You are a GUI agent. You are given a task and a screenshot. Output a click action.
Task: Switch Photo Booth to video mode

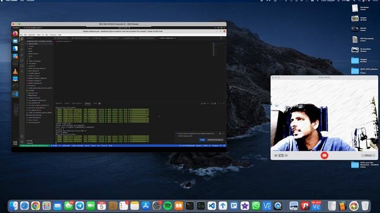coord(286,155)
